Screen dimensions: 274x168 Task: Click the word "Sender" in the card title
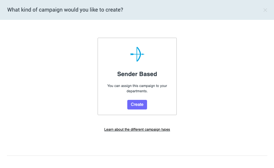pos(128,74)
